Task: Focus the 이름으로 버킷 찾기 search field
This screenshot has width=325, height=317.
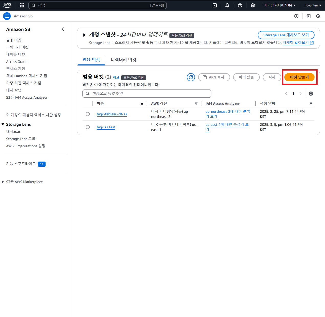Action: tap(147, 94)
